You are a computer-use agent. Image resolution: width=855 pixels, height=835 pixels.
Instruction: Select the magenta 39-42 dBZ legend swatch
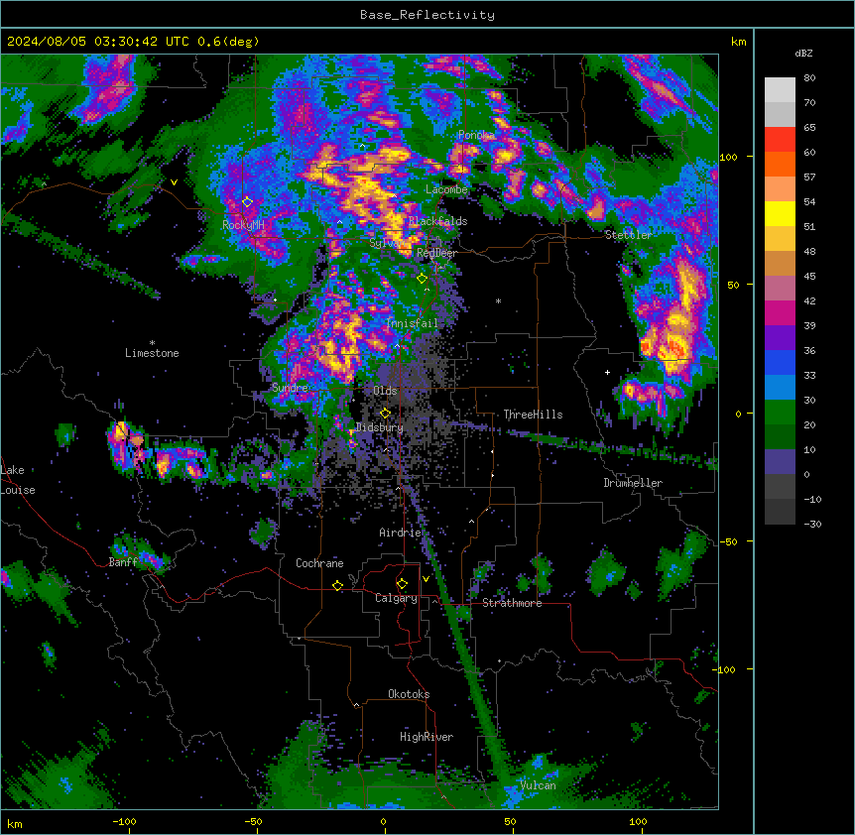(x=780, y=312)
